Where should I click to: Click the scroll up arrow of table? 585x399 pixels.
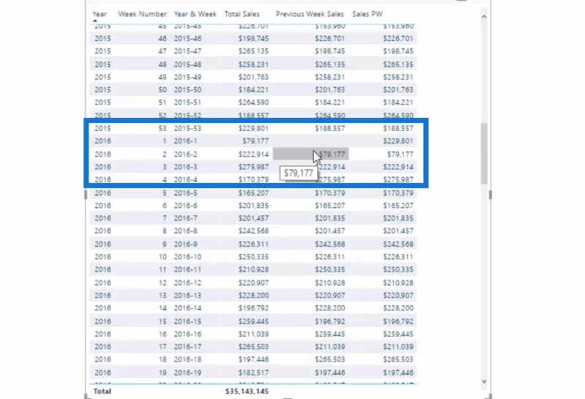484,16
